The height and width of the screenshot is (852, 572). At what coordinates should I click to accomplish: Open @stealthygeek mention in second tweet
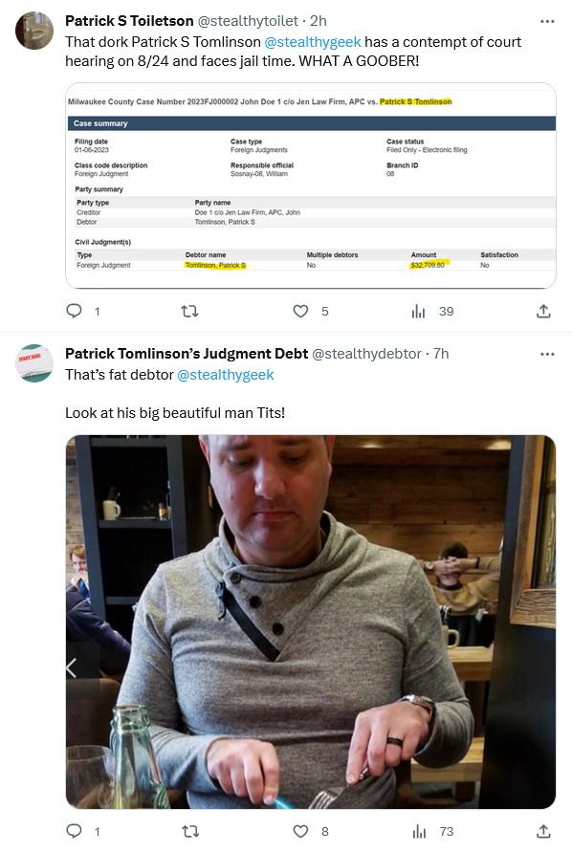click(x=226, y=375)
